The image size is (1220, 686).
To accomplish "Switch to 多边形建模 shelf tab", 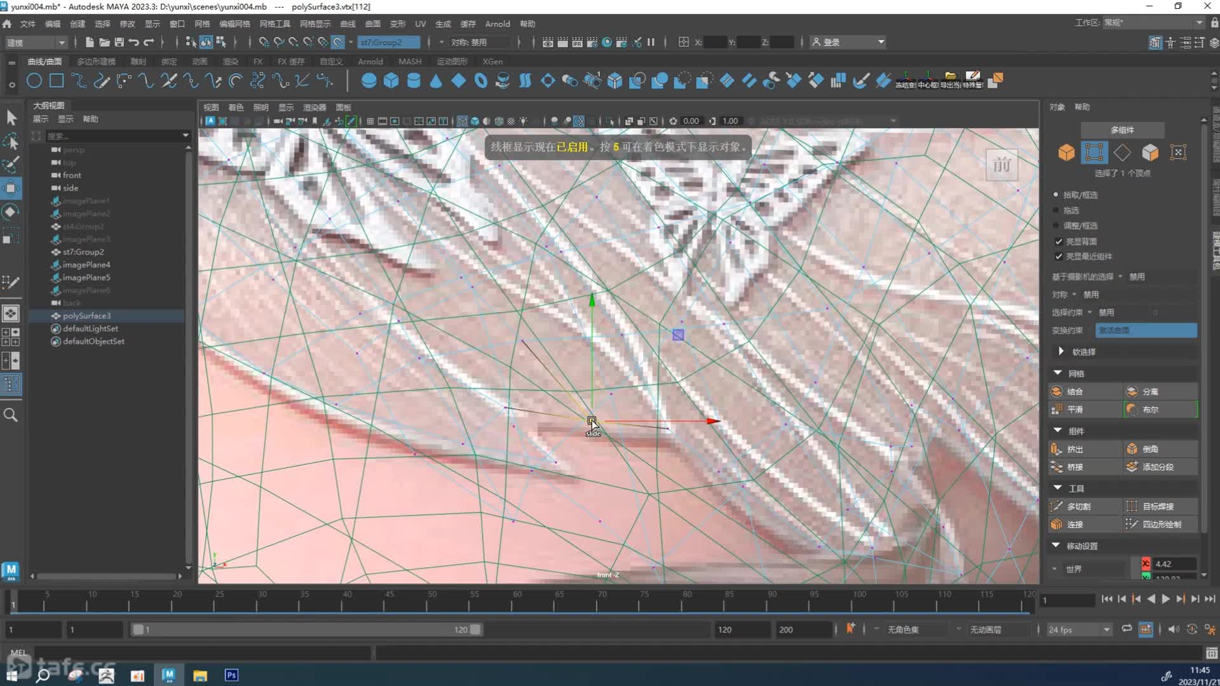I will tap(96, 62).
